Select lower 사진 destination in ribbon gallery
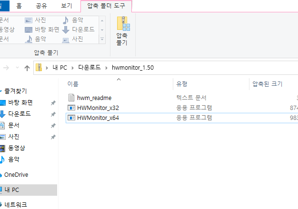Viewport: 298px width, 209px height. (x=73, y=39)
